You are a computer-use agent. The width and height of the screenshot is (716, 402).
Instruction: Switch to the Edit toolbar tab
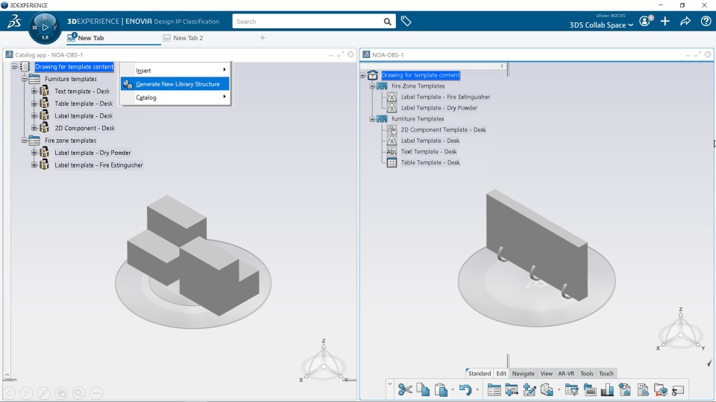click(501, 373)
